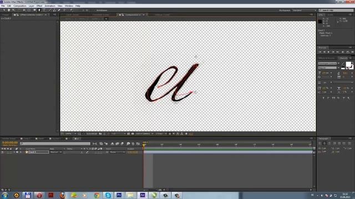Select the Hand tool
The height and width of the screenshot is (199, 355).
coord(9,10)
